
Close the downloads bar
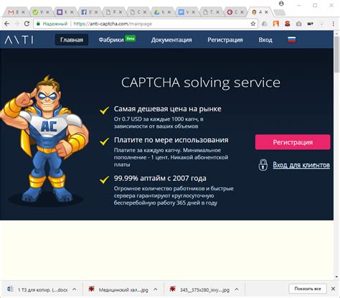(x=333, y=289)
